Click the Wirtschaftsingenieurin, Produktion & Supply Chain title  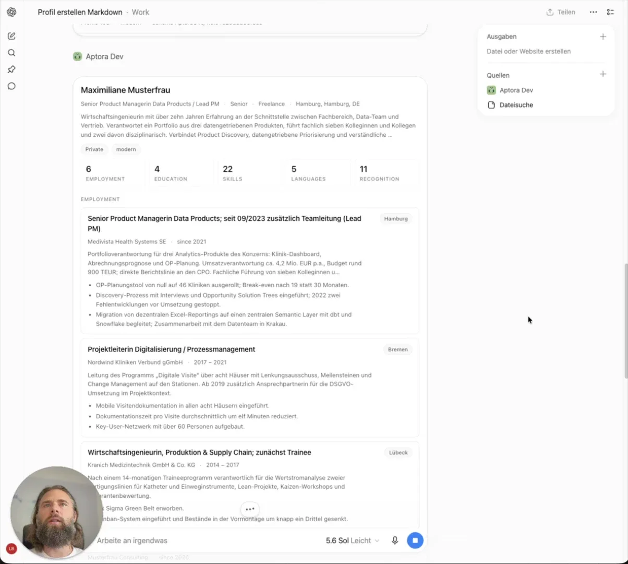click(199, 452)
